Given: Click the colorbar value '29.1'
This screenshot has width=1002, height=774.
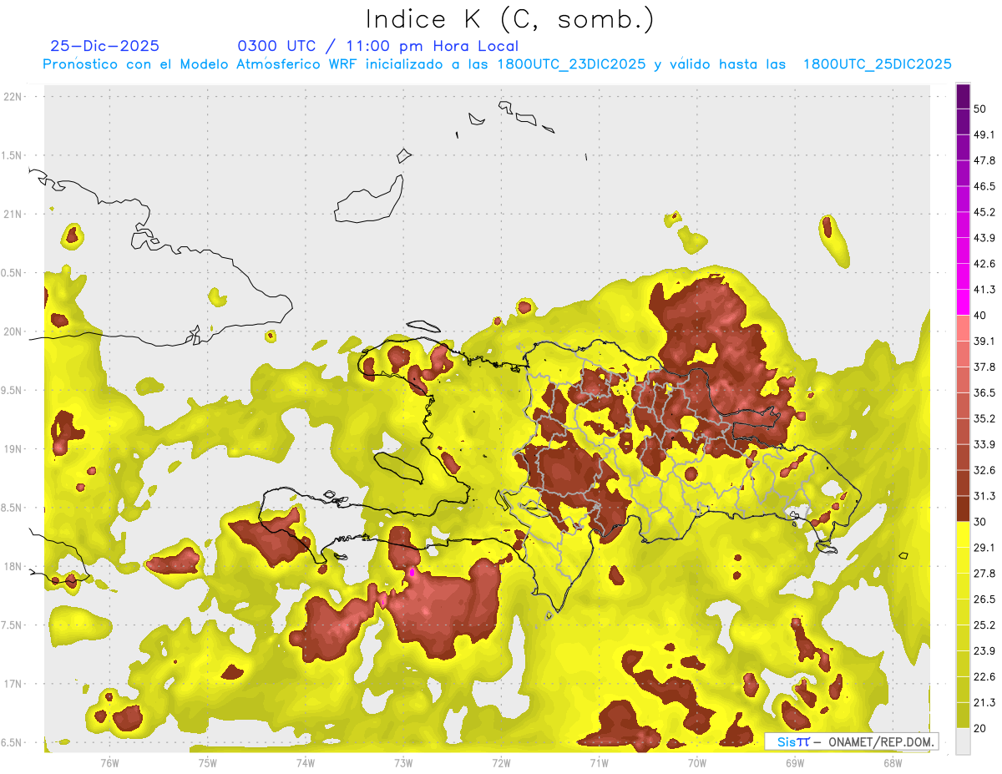Looking at the screenshot, I should (984, 548).
